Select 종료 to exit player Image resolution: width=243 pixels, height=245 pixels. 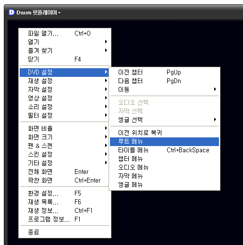coord(64,232)
